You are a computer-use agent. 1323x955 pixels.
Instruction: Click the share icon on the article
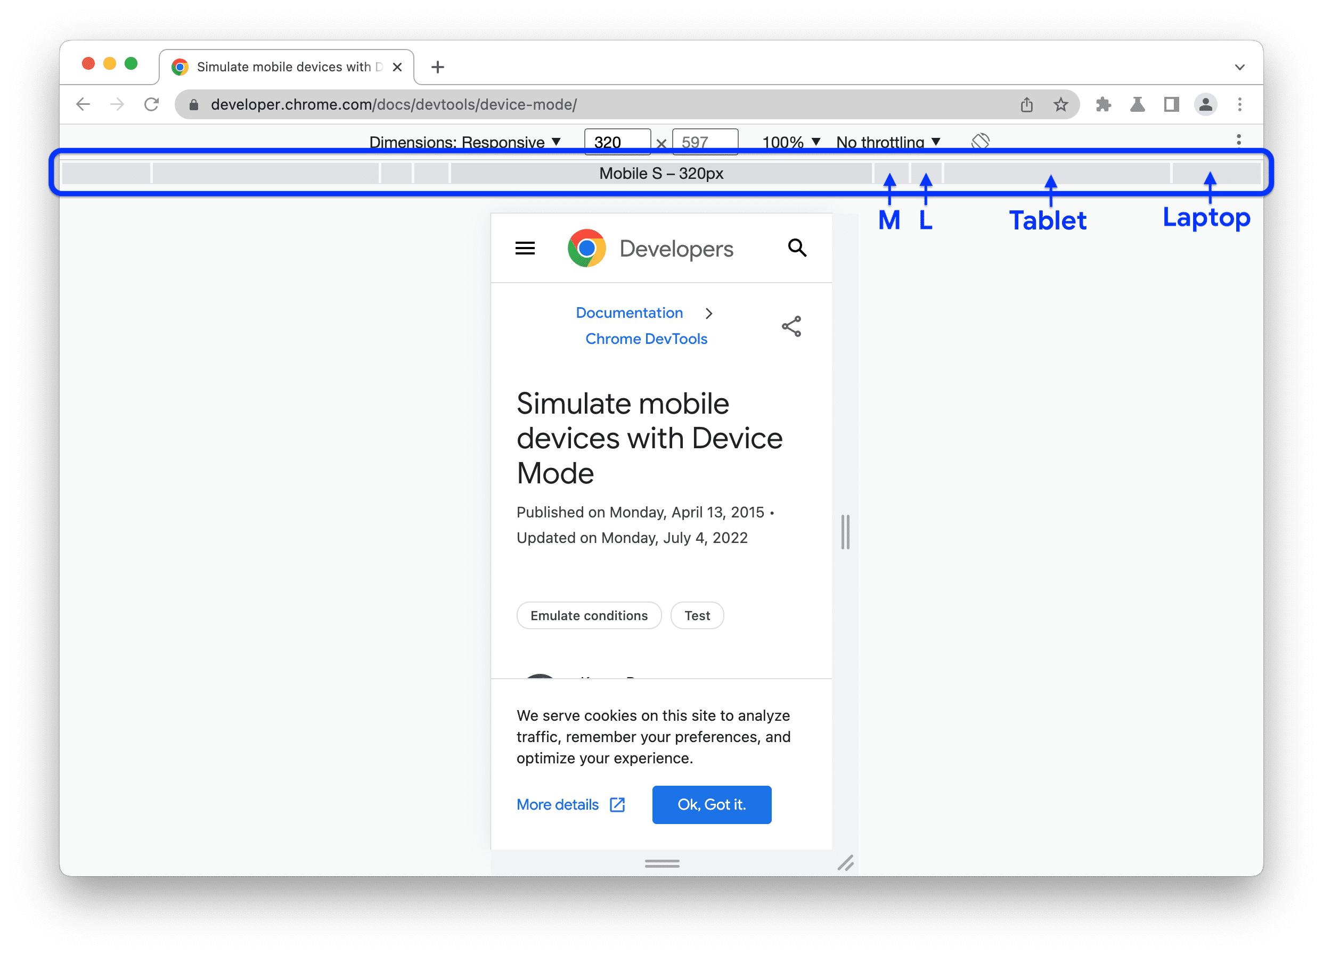coord(791,326)
